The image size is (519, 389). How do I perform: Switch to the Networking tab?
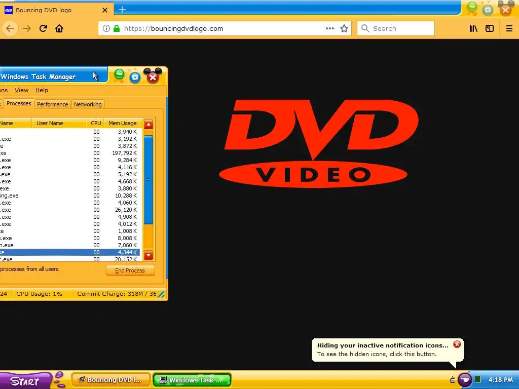point(88,104)
